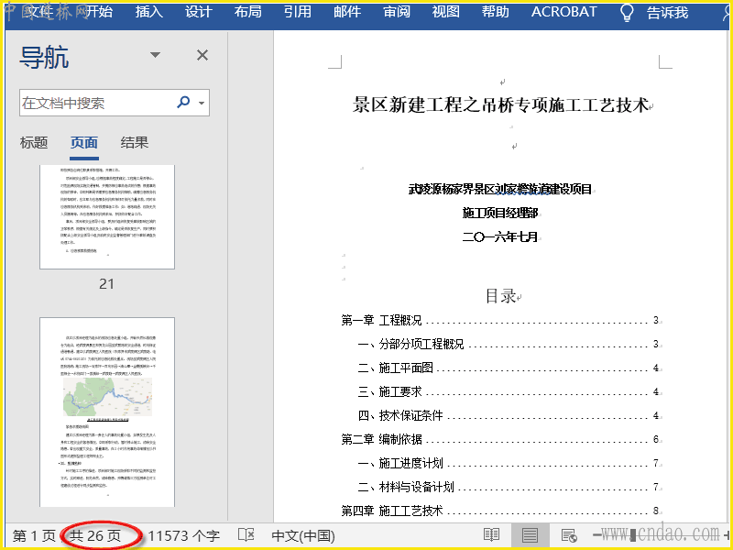
Task: Open the 开始 ribbon tab
Action: coord(99,12)
